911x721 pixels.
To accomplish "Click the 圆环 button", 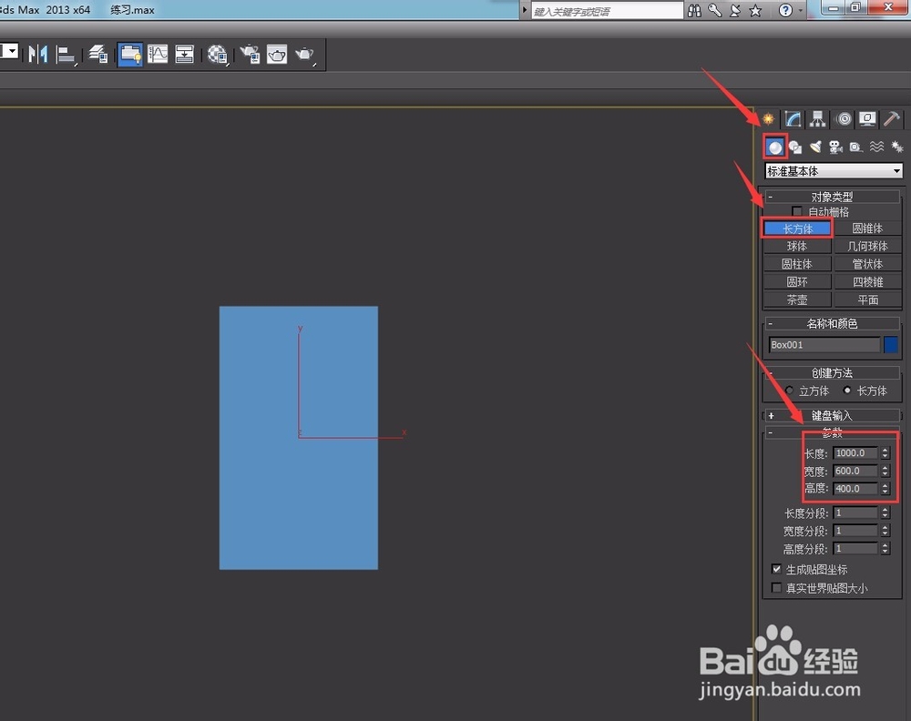I will [797, 282].
